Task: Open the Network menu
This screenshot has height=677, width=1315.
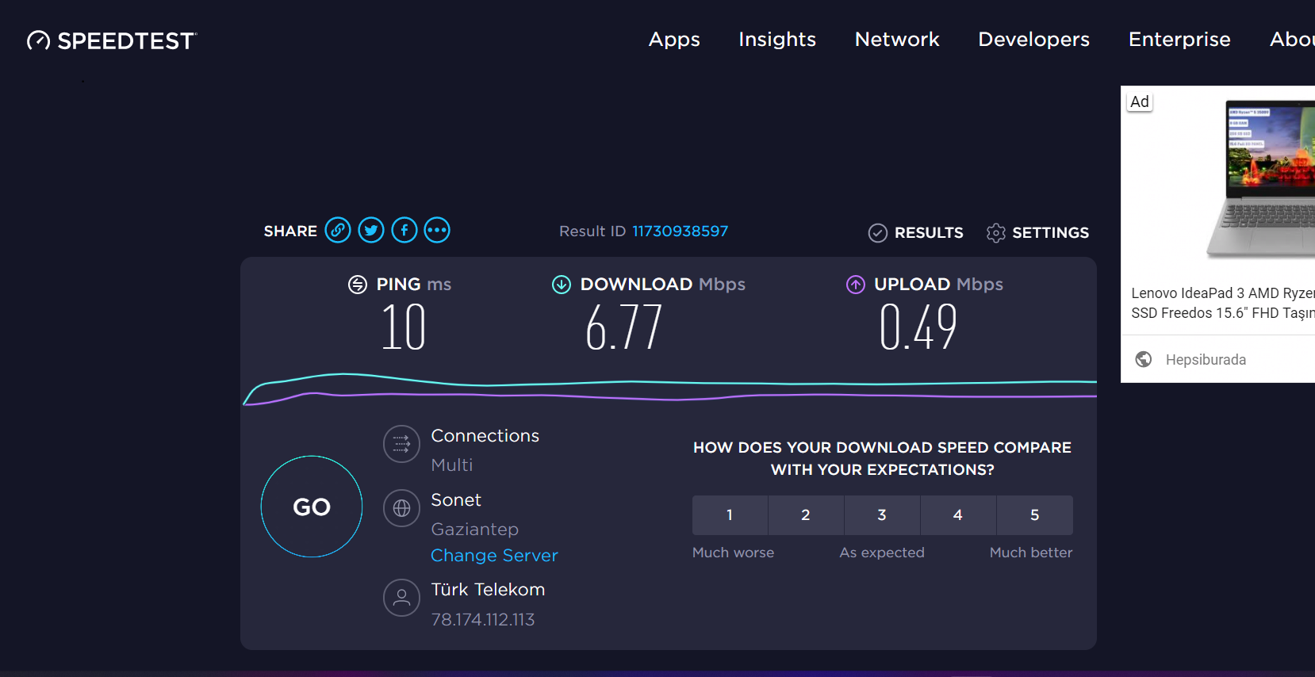Action: point(897,39)
